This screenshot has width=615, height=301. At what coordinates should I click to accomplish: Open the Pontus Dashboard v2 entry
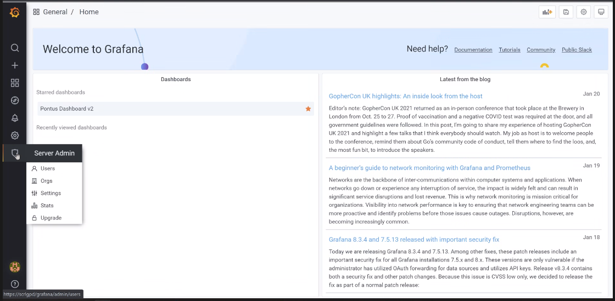pyautogui.click(x=176, y=109)
